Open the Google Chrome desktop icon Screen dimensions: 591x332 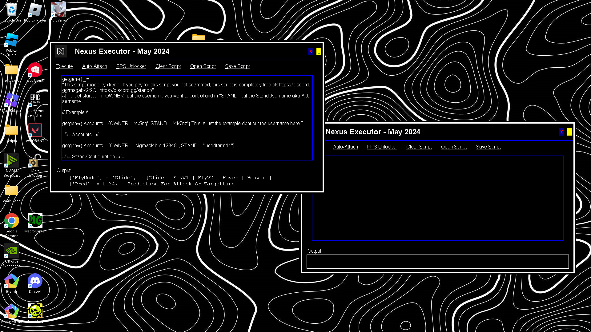[11, 221]
